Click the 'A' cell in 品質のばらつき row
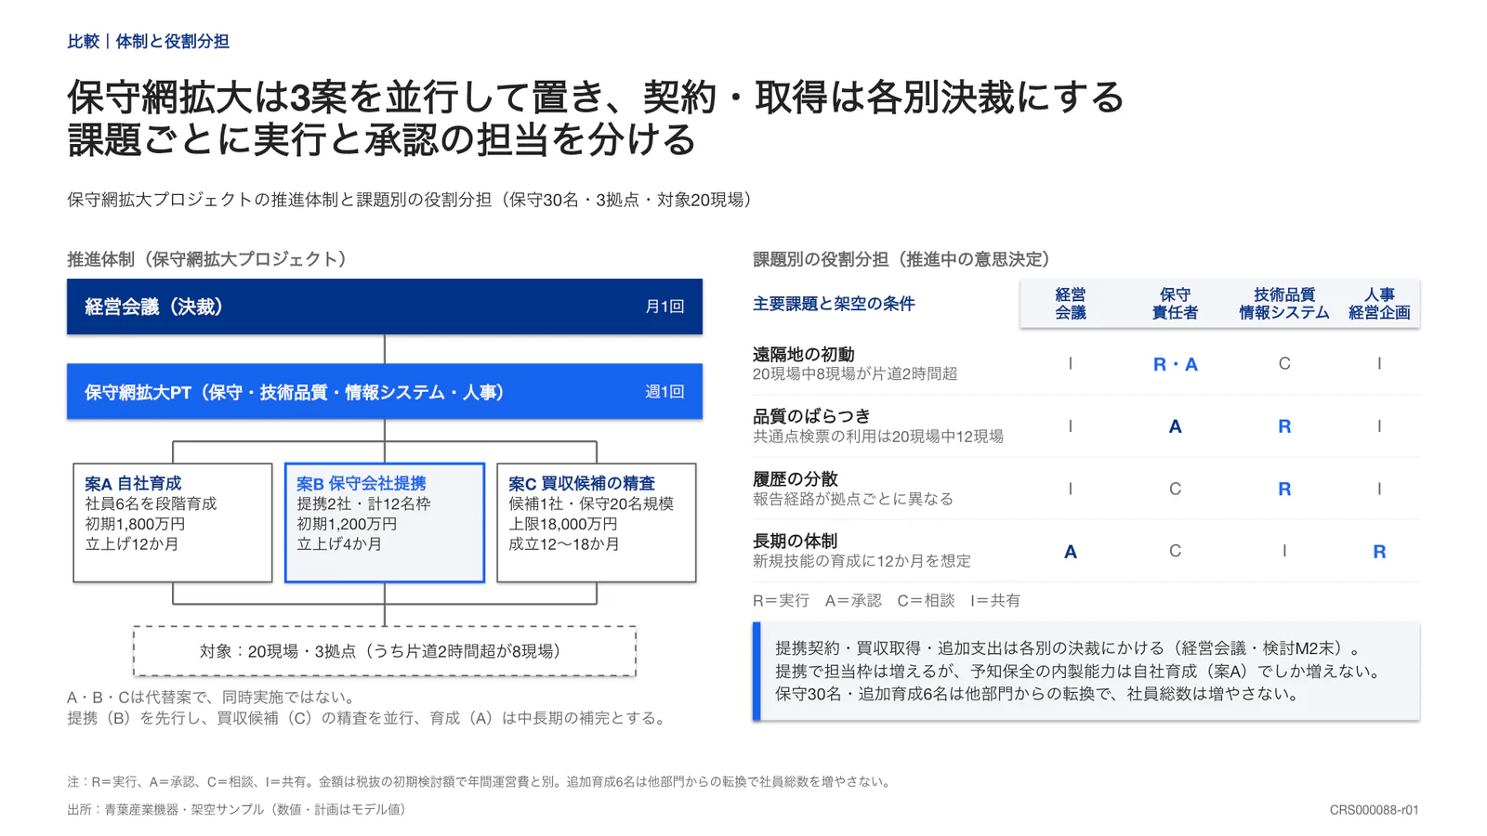 click(x=1175, y=426)
